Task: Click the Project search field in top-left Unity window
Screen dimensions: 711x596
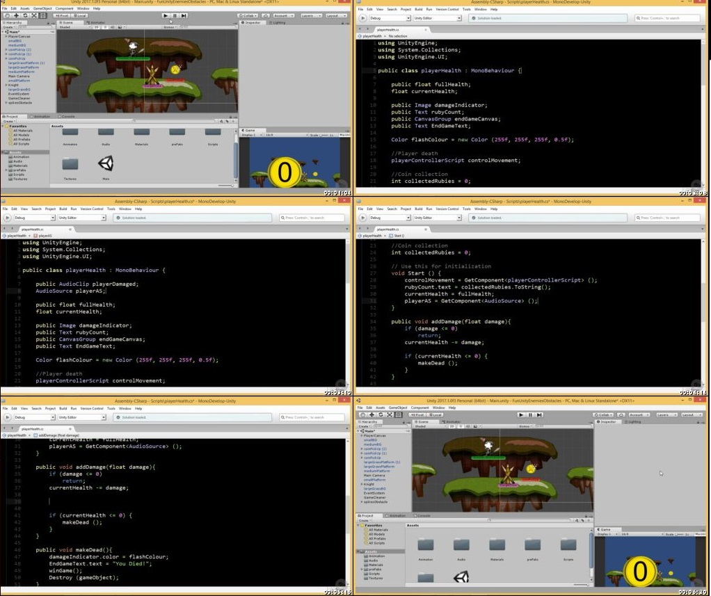Action: 175,121
